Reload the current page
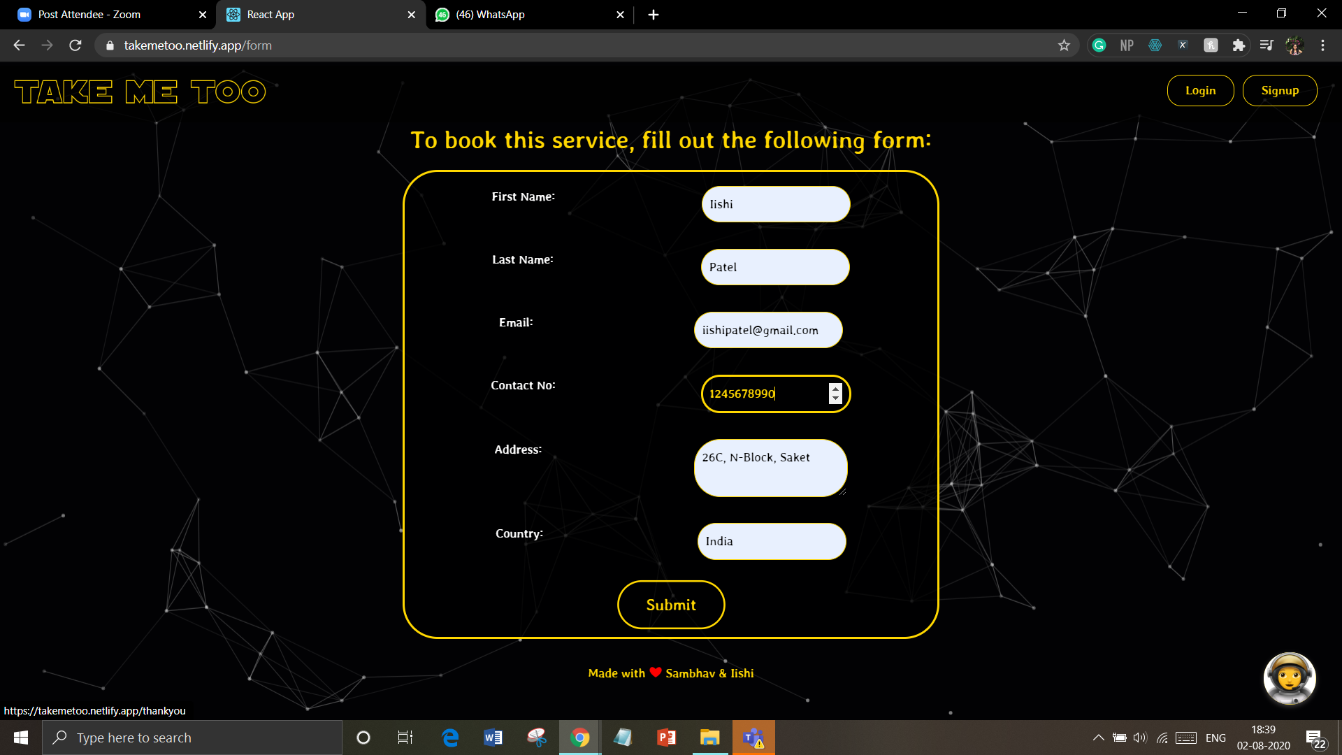Viewport: 1342px width, 755px height. point(75,45)
